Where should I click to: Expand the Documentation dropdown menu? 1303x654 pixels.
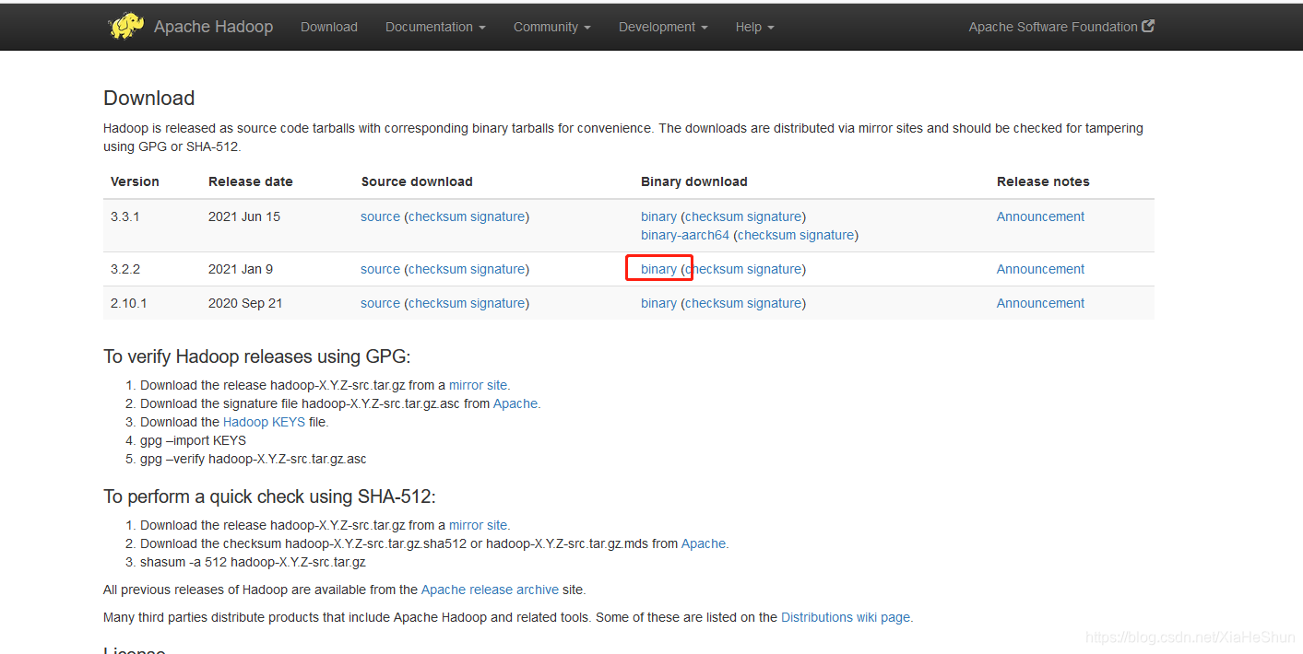tap(435, 27)
